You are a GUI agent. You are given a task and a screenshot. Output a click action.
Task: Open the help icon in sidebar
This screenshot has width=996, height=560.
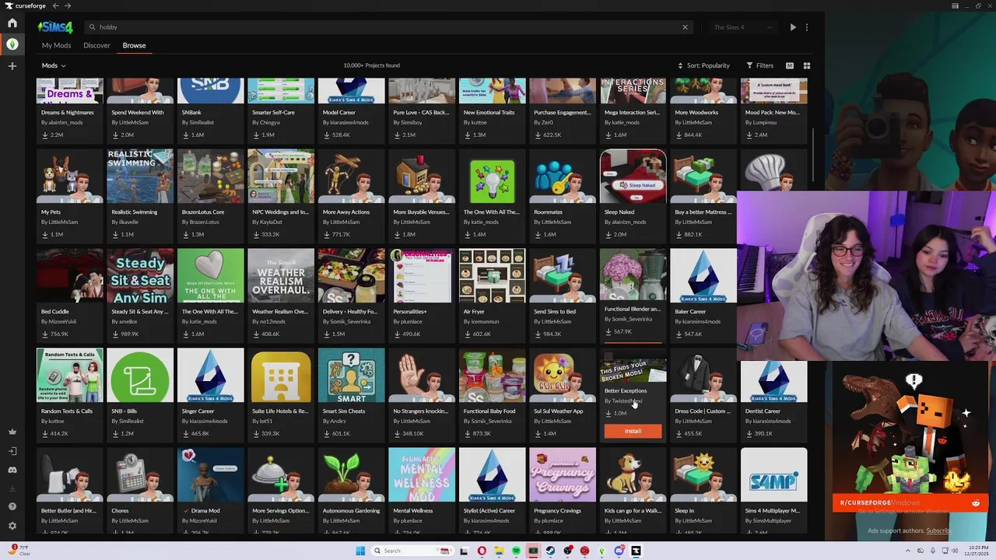[x=12, y=506]
